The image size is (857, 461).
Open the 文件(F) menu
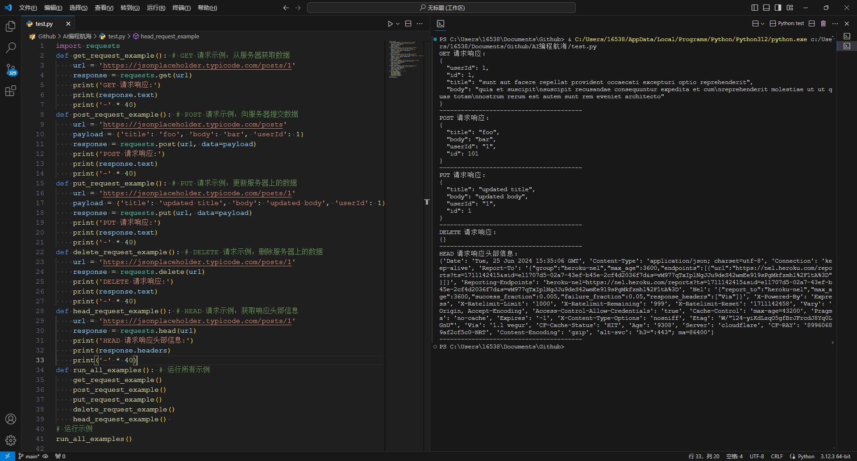[28, 8]
